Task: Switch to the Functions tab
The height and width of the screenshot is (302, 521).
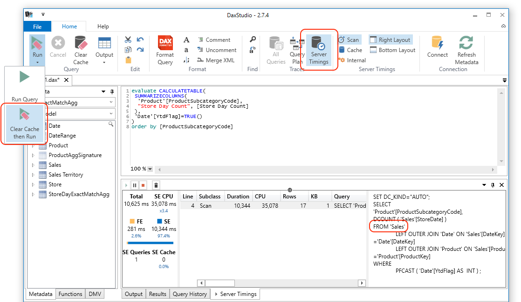Action: [70, 294]
